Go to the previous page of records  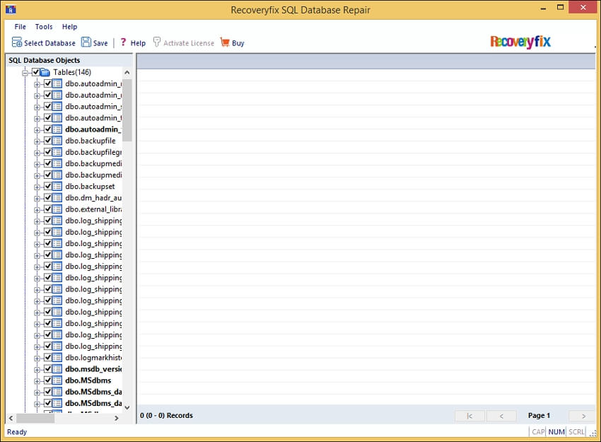click(x=501, y=416)
